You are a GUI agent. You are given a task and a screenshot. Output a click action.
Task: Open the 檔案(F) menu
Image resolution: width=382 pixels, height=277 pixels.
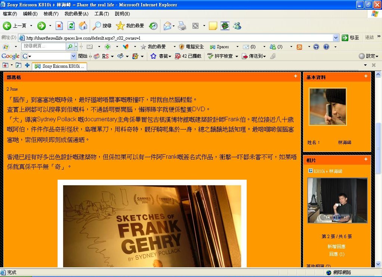(10, 14)
